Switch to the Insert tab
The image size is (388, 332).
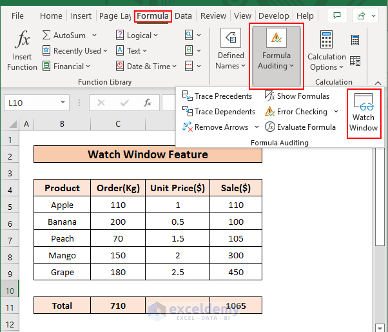[81, 16]
